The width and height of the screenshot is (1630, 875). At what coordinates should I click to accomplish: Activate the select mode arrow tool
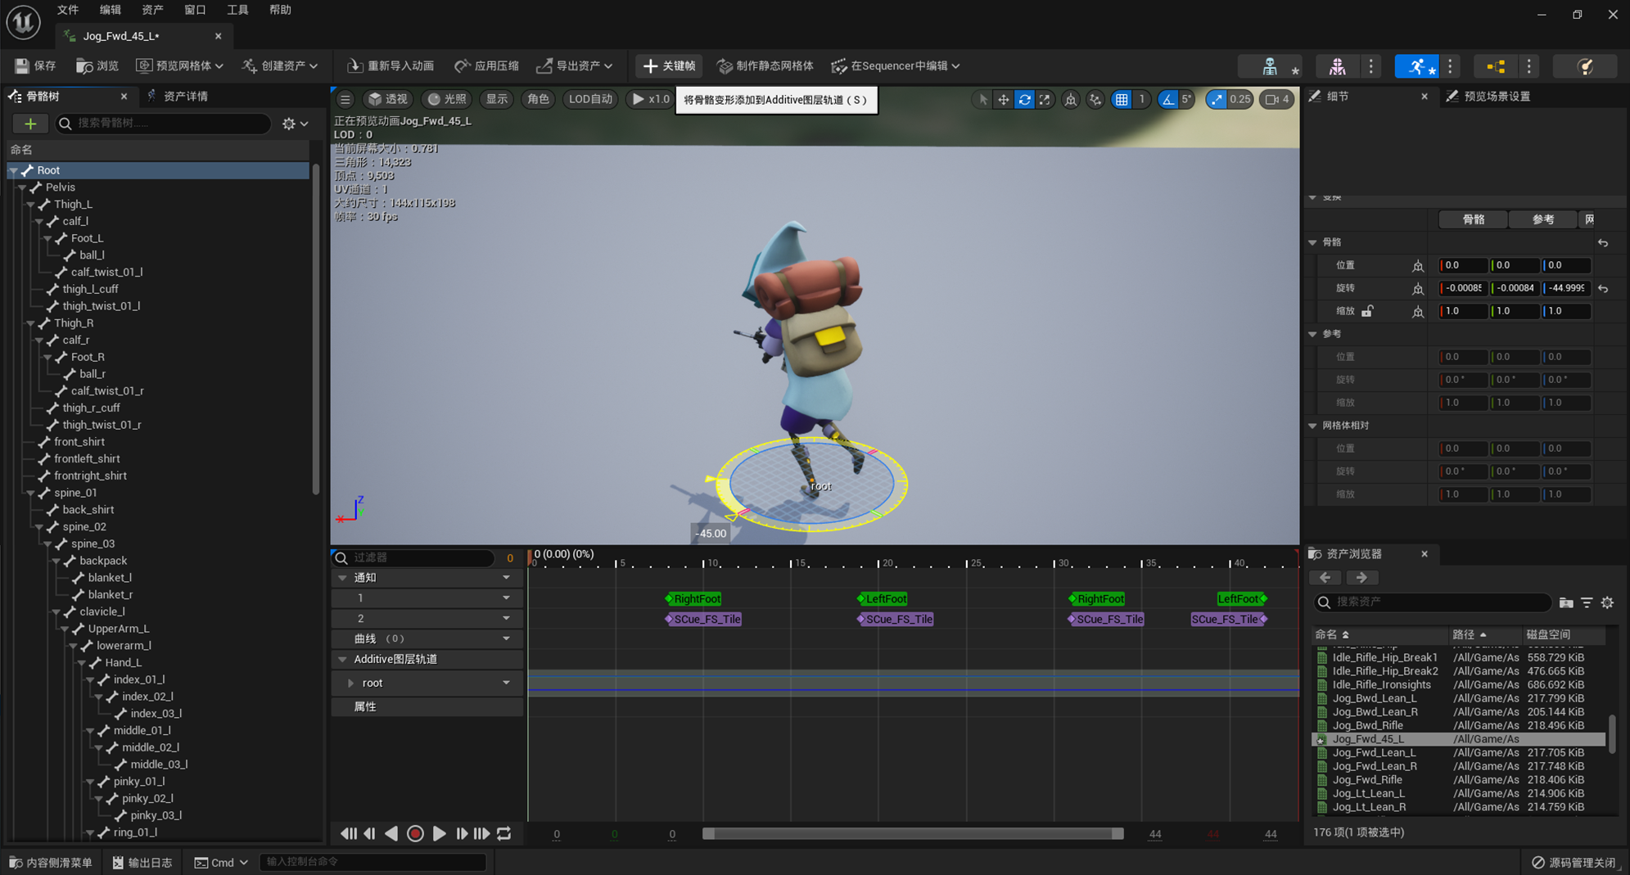click(x=982, y=99)
